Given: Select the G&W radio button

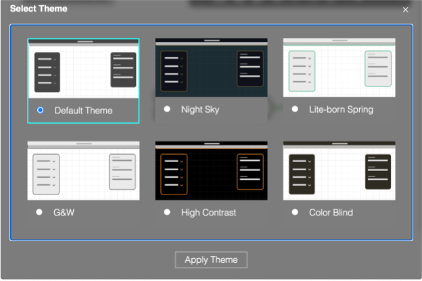Looking at the screenshot, I should pyautogui.click(x=40, y=212).
